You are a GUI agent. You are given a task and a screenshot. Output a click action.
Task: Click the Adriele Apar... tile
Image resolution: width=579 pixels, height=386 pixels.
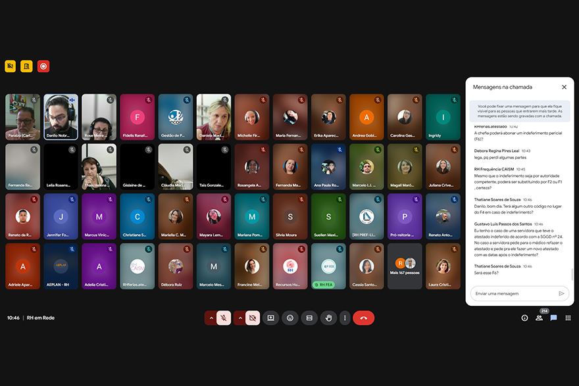coord(23,266)
